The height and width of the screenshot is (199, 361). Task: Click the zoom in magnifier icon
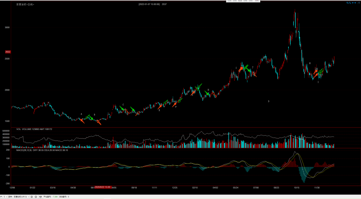[347, 3]
